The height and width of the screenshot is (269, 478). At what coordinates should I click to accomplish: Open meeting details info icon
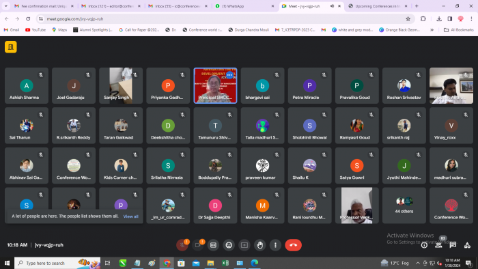pyautogui.click(x=424, y=245)
